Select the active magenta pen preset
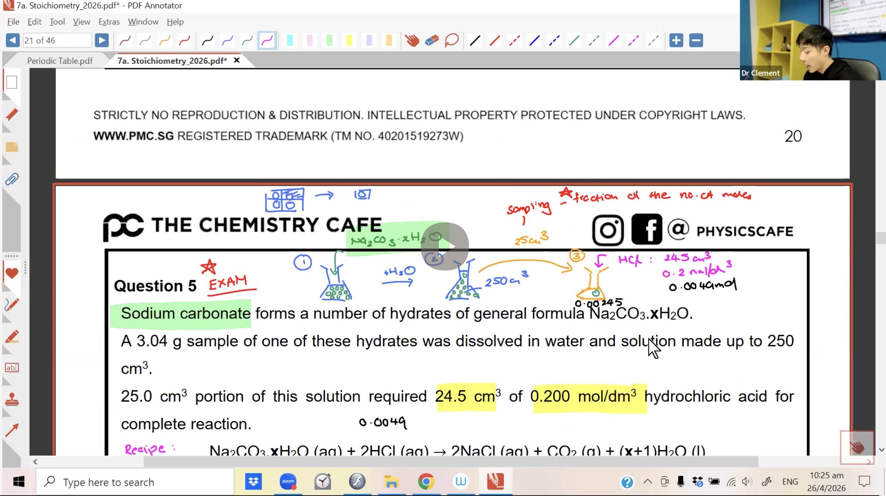This screenshot has height=496, width=886. point(267,40)
